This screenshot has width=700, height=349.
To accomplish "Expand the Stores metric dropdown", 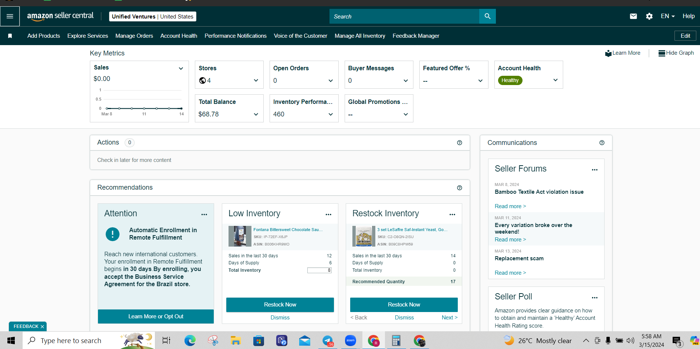I will tap(256, 81).
